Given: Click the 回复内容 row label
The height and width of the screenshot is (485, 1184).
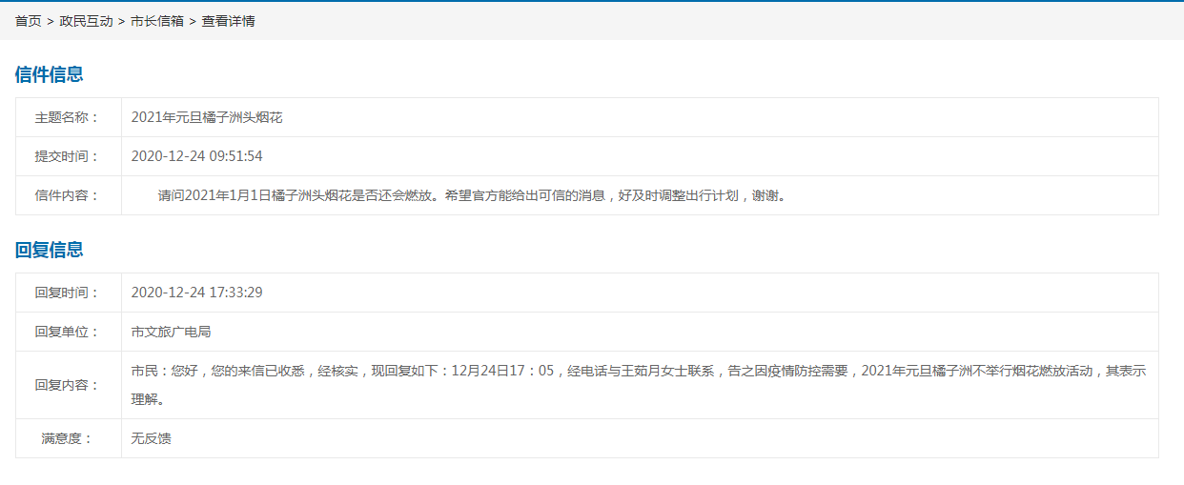Looking at the screenshot, I should (67, 385).
